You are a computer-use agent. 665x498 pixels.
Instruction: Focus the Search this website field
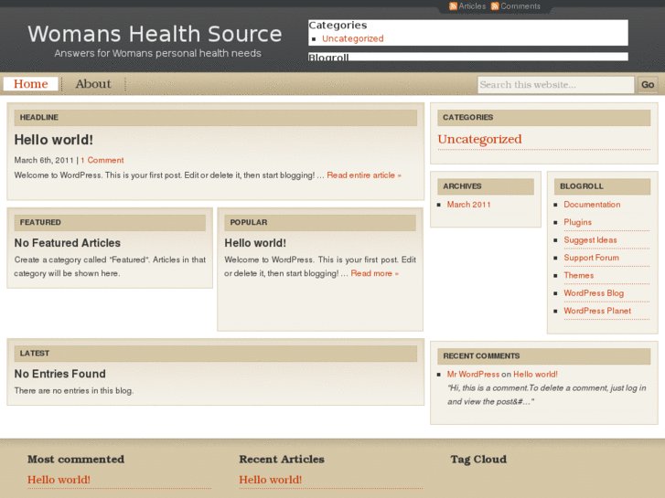coord(555,85)
